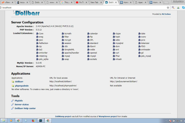Image resolution: width=185 pixels, height=123 pixels.
Task: Click the Reflection extension name
Action: tap(43, 43)
